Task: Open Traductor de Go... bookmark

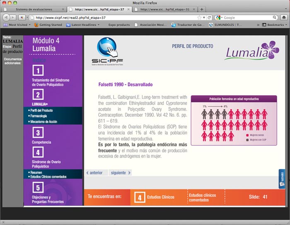Action: 188,25
